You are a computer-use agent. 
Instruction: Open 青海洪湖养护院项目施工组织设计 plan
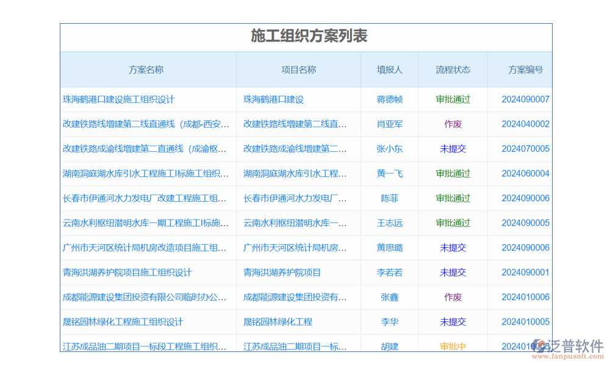pos(127,272)
